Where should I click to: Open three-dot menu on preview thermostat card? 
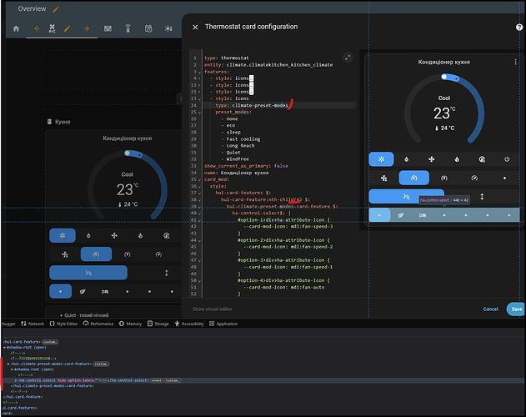click(515, 63)
